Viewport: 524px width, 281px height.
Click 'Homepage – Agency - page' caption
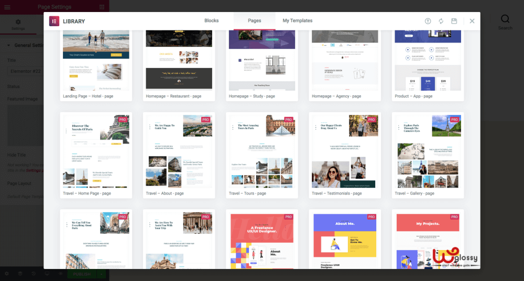click(x=336, y=96)
